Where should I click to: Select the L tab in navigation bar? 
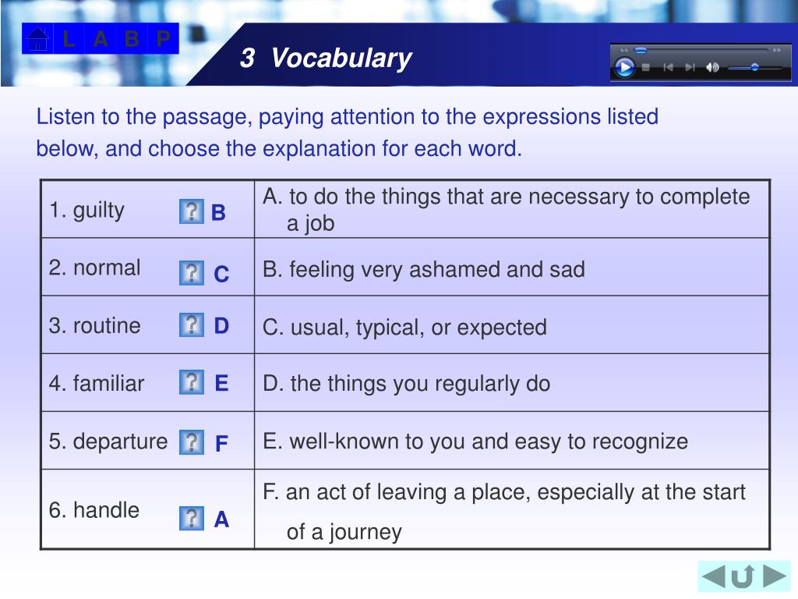tap(69, 39)
